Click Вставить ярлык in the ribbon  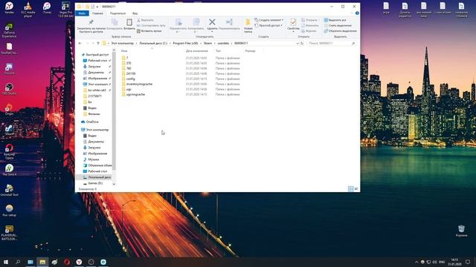pyautogui.click(x=149, y=31)
